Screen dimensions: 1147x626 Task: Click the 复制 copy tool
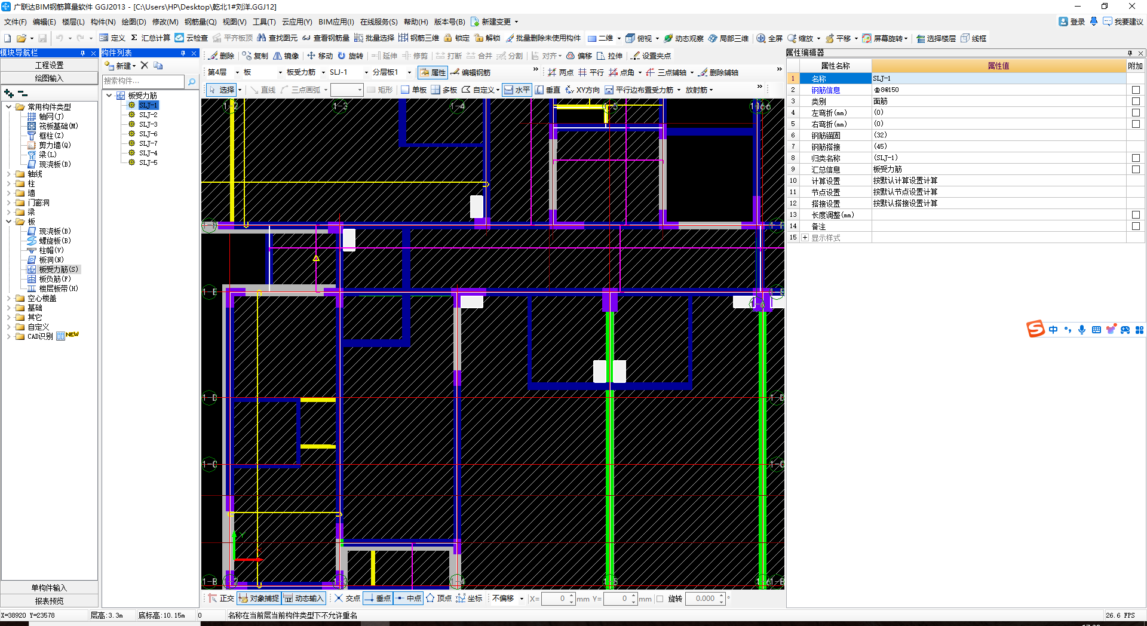pyautogui.click(x=255, y=56)
